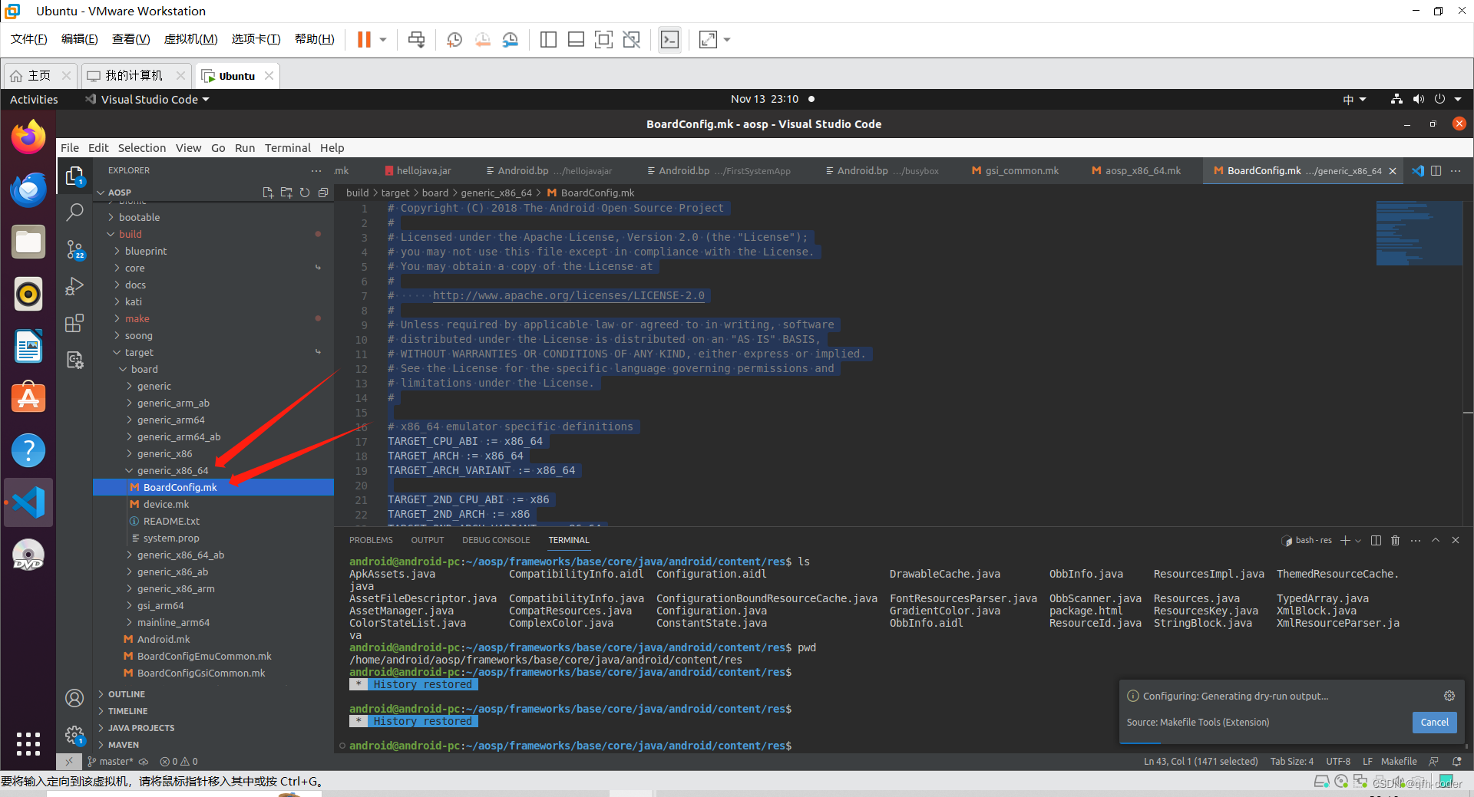Open notification settings gear in Makefile Tools toast
Image resolution: width=1474 pixels, height=797 pixels.
pyautogui.click(x=1449, y=696)
